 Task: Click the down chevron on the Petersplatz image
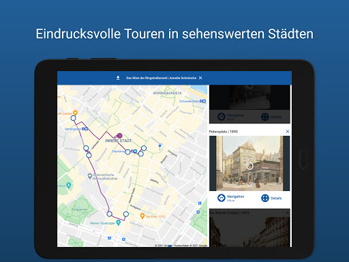tap(249, 186)
